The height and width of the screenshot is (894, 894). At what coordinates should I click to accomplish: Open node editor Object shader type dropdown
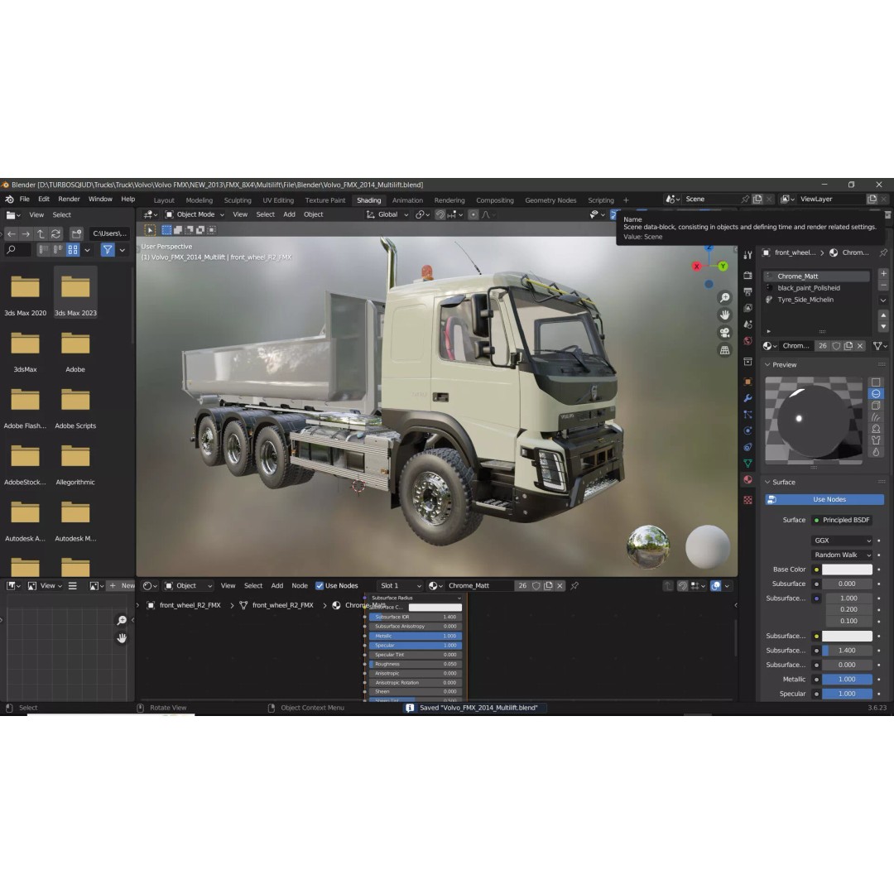tap(188, 585)
